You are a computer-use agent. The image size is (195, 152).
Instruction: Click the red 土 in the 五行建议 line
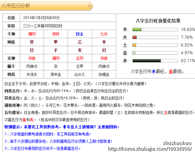[x=166, y=113]
